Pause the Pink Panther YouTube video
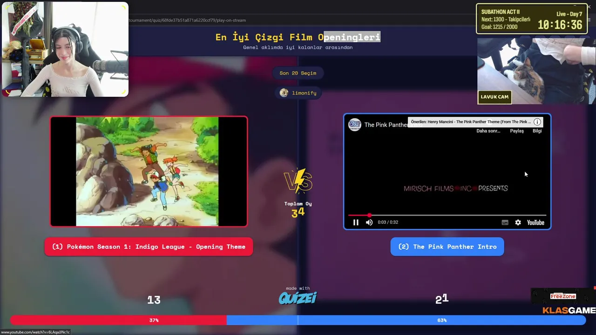596x335 pixels. pyautogui.click(x=356, y=222)
